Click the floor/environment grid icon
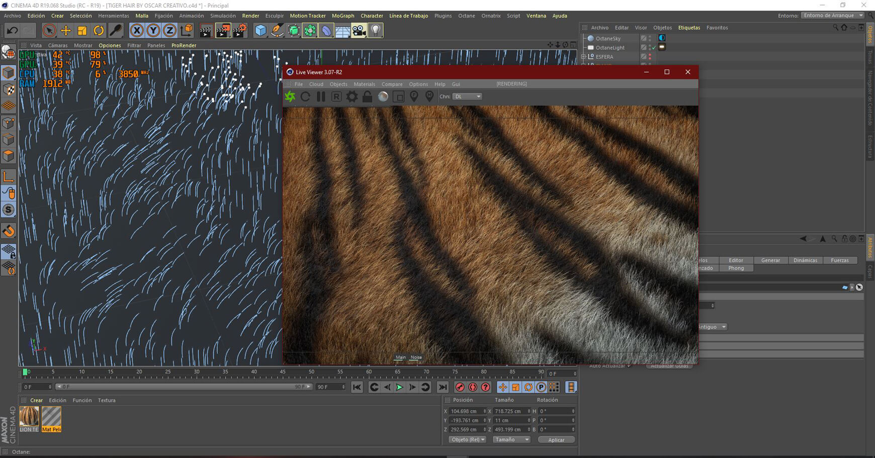 tap(342, 31)
